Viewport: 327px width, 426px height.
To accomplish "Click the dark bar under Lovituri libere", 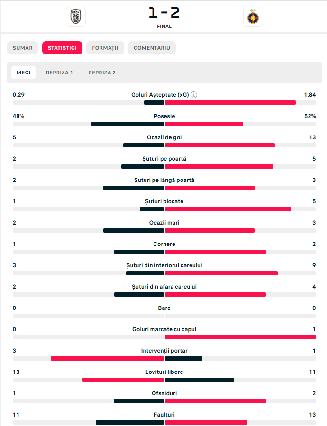I will coord(199,380).
